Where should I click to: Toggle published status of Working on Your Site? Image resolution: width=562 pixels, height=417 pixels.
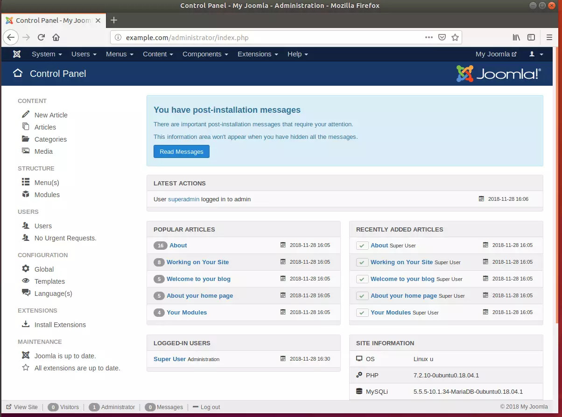coord(362,262)
